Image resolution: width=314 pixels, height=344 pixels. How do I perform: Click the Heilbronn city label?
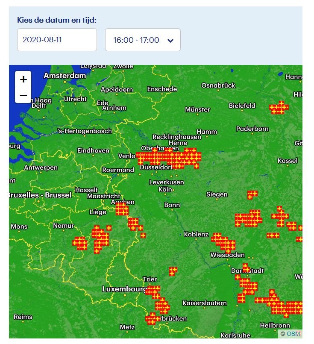coord(275,326)
